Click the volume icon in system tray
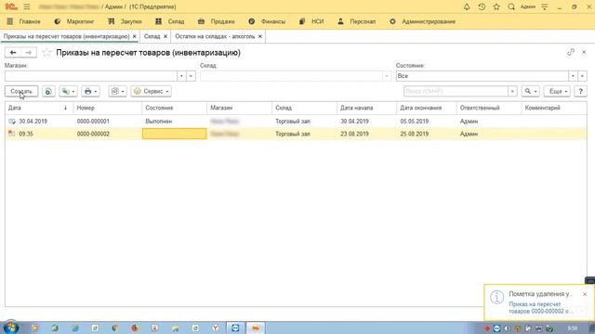Viewport: 595px width, 334px height. 507,328
